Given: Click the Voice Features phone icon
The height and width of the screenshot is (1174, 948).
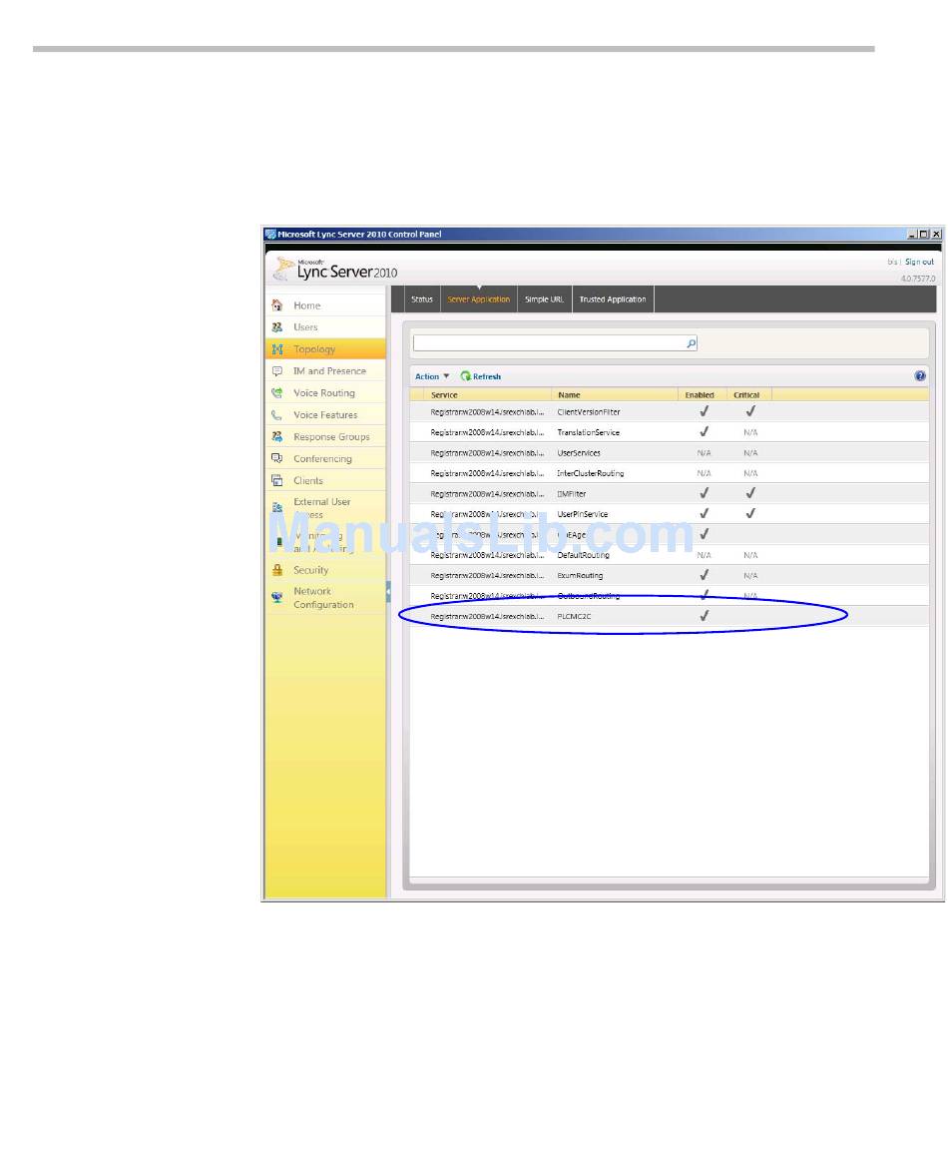Looking at the screenshot, I should 276,415.
